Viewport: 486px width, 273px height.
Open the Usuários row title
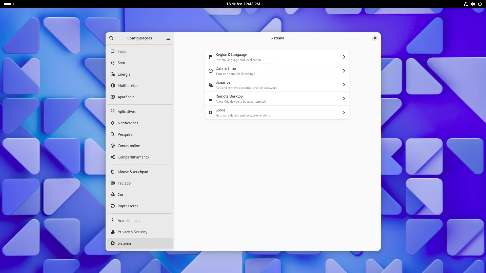[x=223, y=82]
